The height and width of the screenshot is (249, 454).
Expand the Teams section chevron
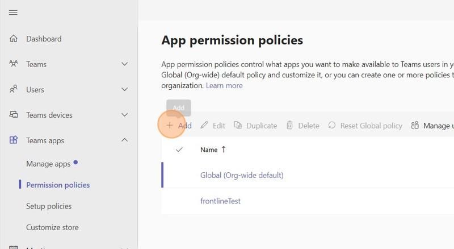click(124, 64)
